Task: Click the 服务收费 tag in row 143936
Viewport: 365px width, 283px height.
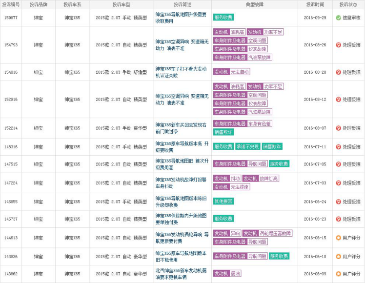Action: [279, 256]
